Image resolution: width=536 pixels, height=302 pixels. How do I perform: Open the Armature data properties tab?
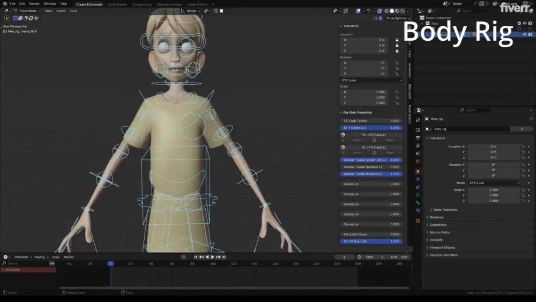[x=418, y=195]
